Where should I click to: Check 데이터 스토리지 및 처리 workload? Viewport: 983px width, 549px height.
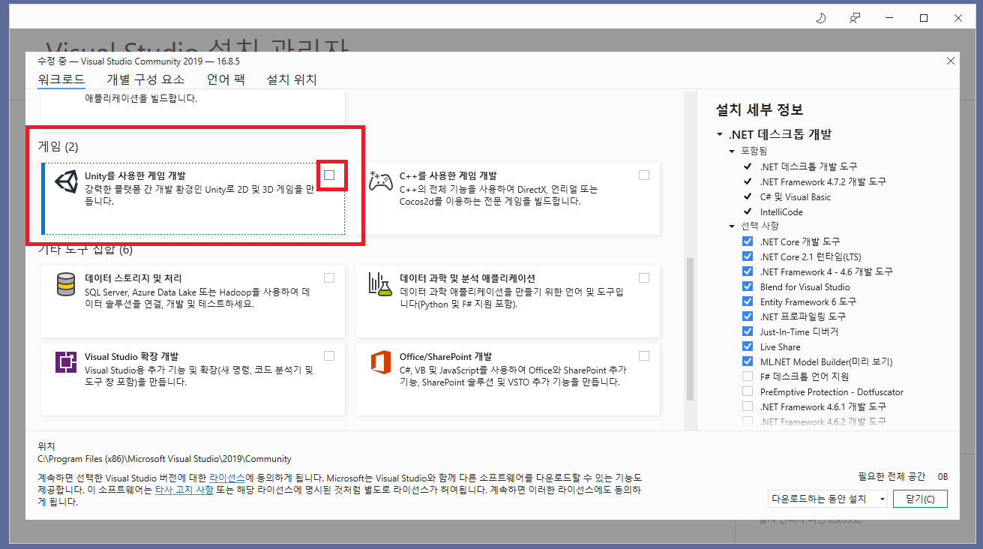coord(329,277)
